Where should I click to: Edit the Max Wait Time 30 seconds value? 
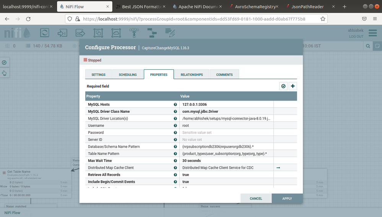coord(227,161)
